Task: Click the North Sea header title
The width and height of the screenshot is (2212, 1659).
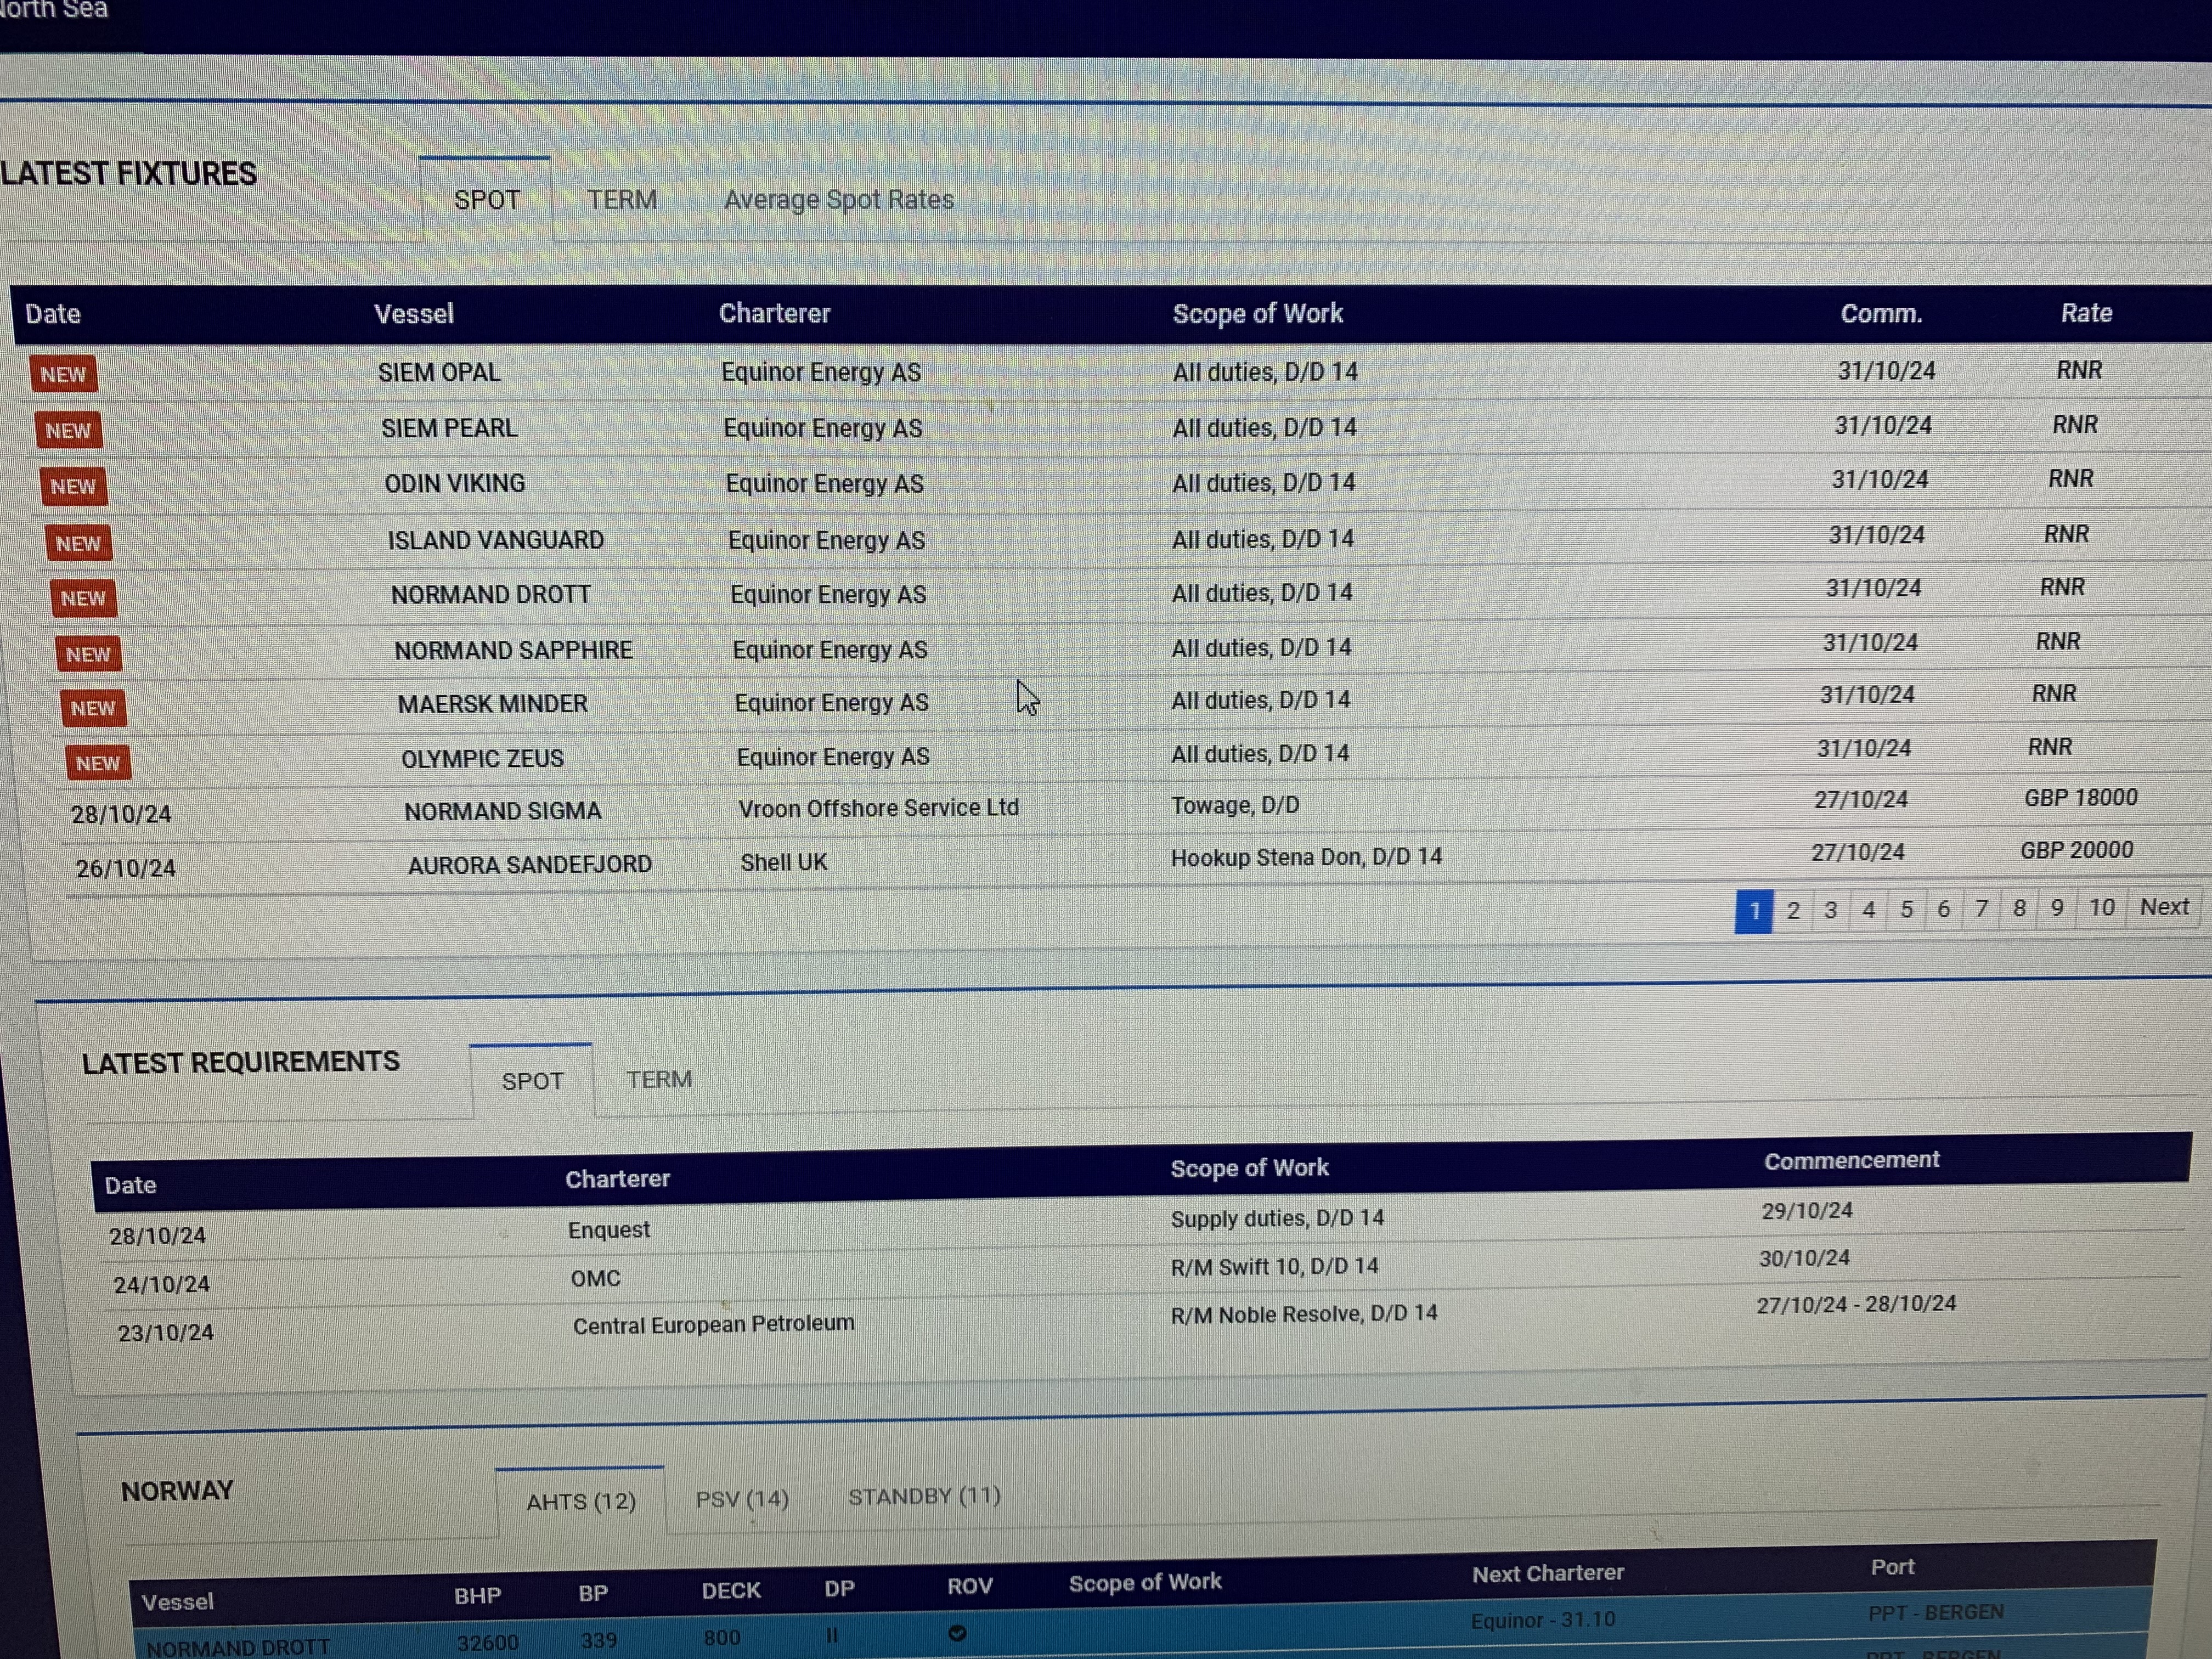Action: tap(53, 10)
